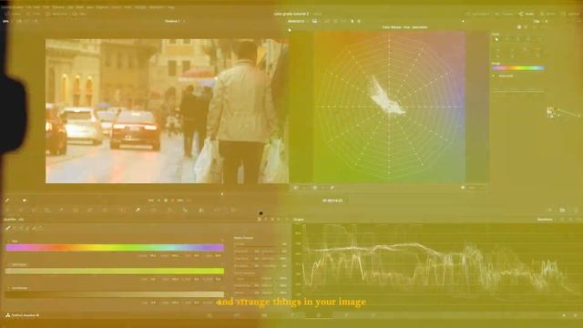Click the Color Warper hue-saturation grid center

[390, 108]
